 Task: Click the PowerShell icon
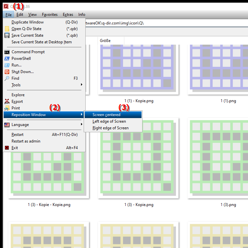(x=7, y=59)
